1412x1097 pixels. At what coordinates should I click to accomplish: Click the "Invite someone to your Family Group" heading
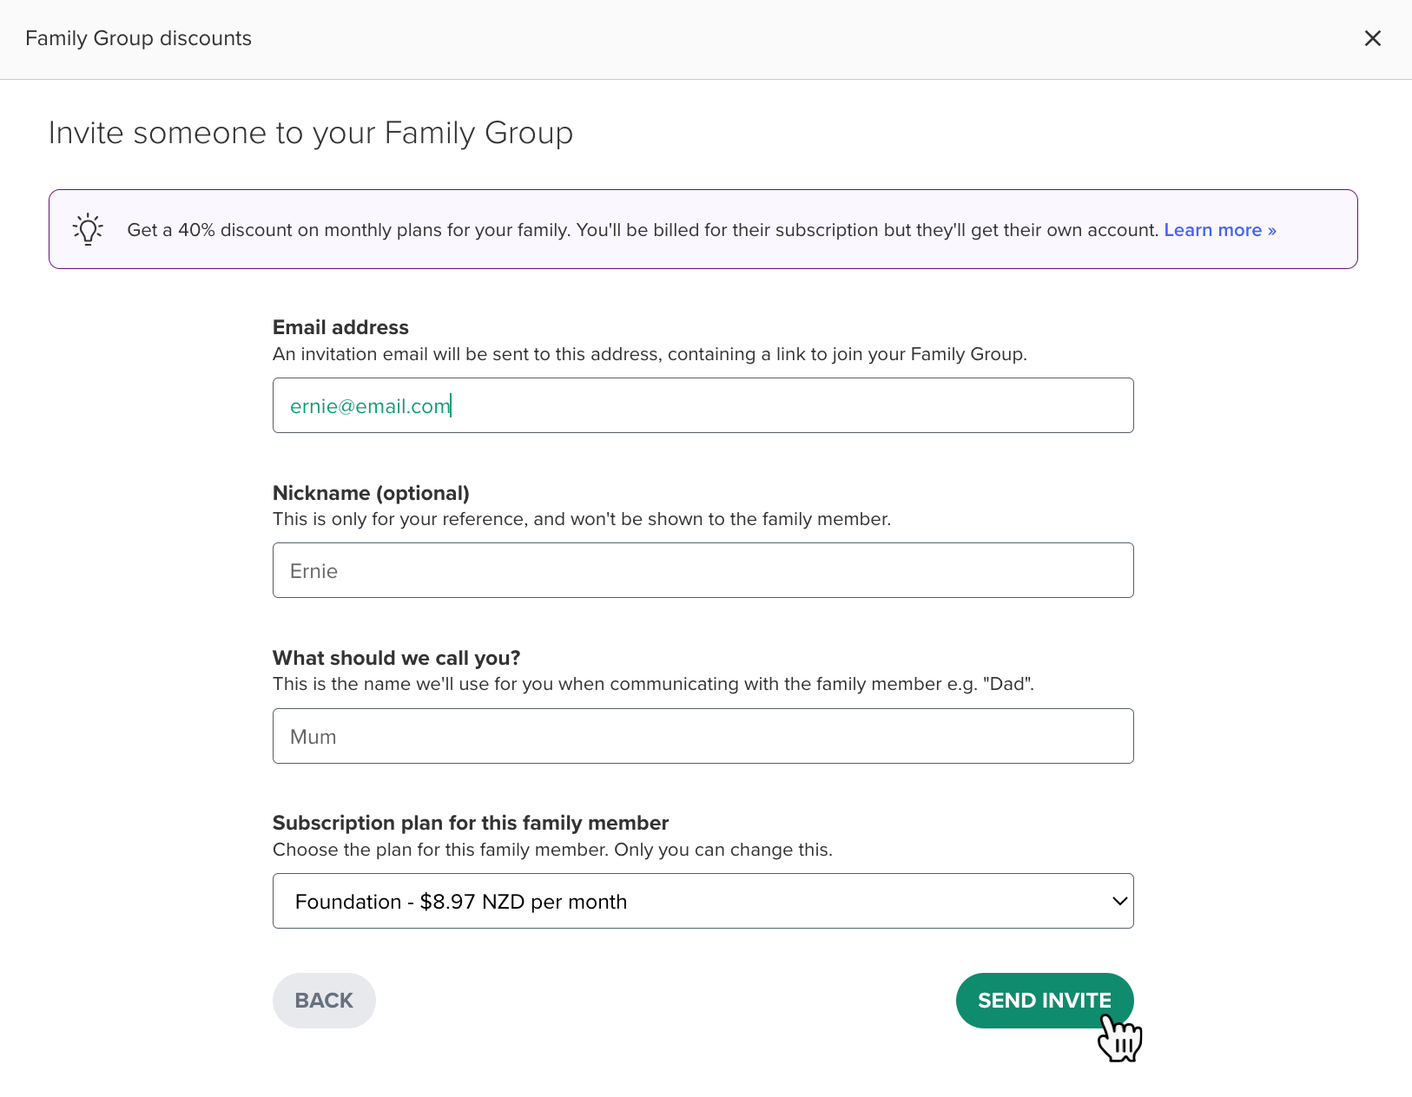311,132
